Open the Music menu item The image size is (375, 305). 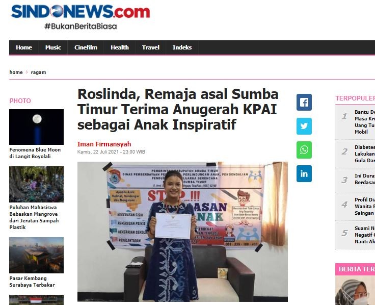click(x=53, y=47)
